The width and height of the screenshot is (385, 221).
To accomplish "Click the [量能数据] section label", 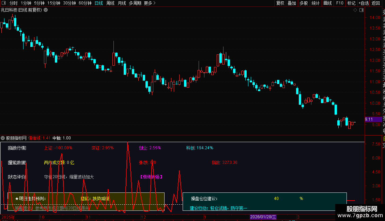I will [17, 163].
